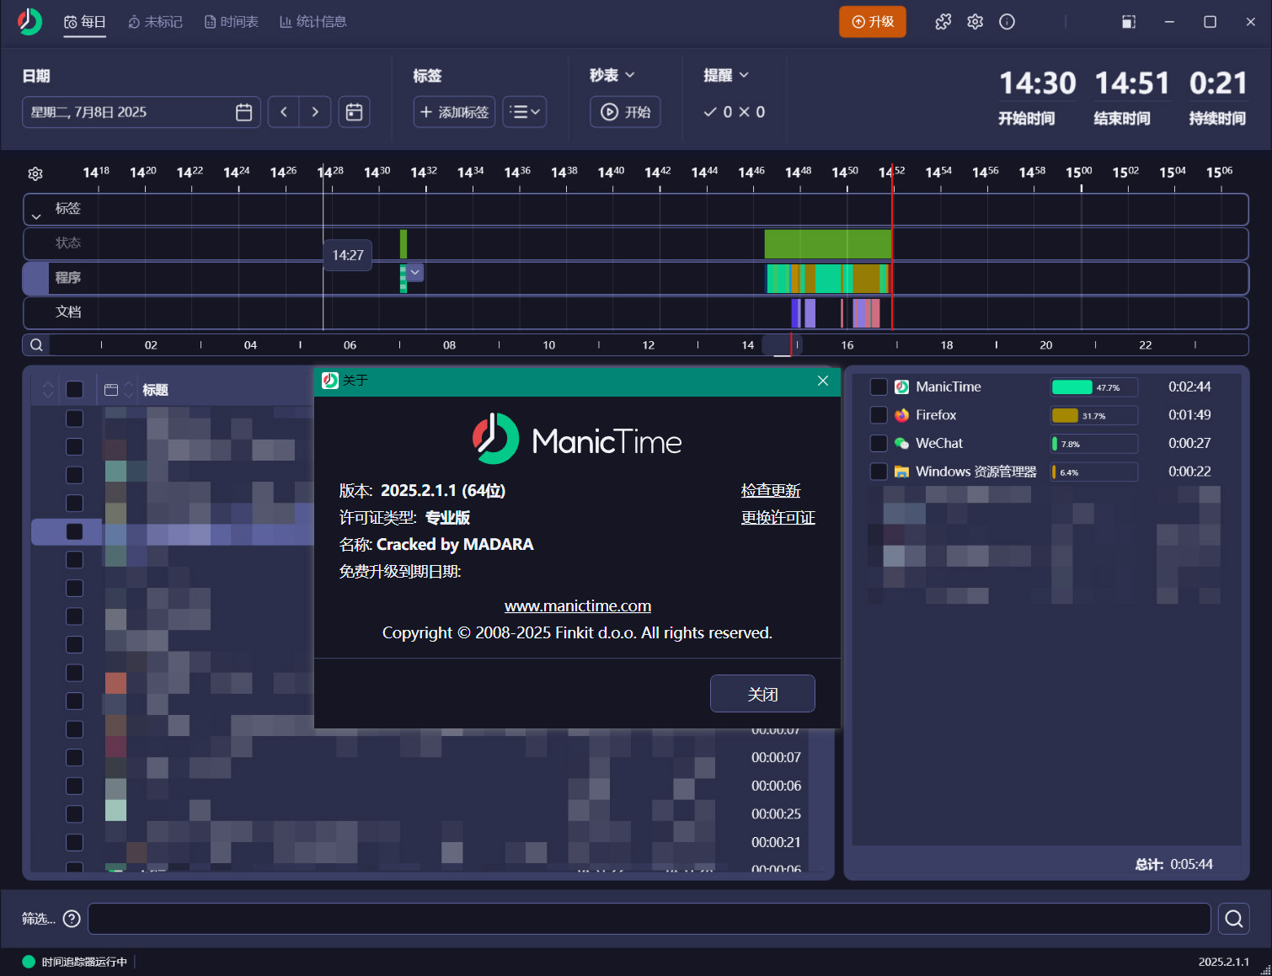Click the 总计 0:05:44 total text
Screen dimensions: 1272x976
coord(1173,864)
